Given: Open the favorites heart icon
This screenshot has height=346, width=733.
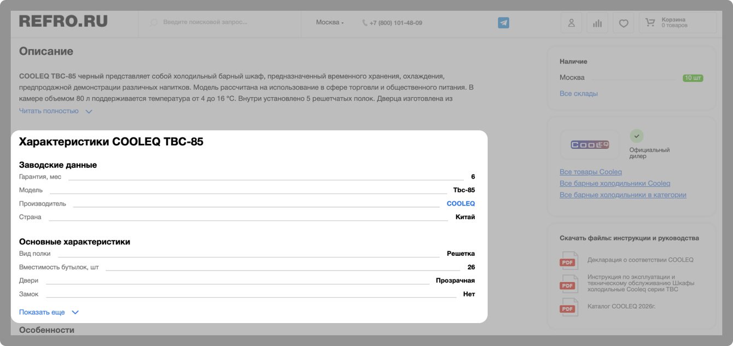Looking at the screenshot, I should (624, 23).
